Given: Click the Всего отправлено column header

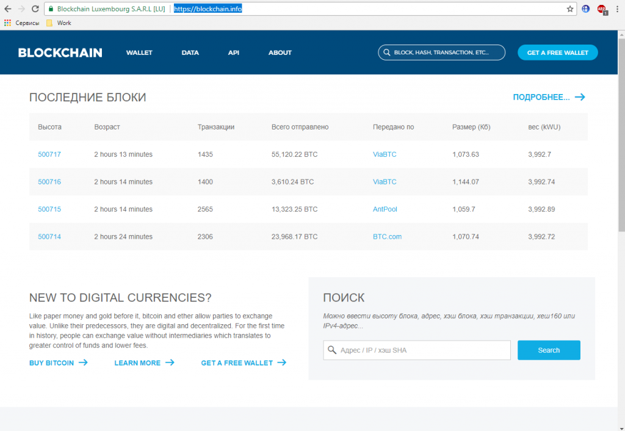Looking at the screenshot, I should 300,127.
